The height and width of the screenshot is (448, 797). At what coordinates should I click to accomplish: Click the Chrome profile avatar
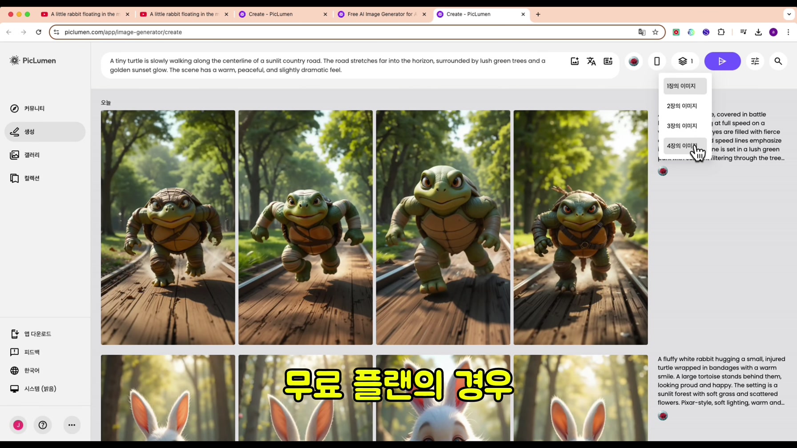click(x=773, y=32)
